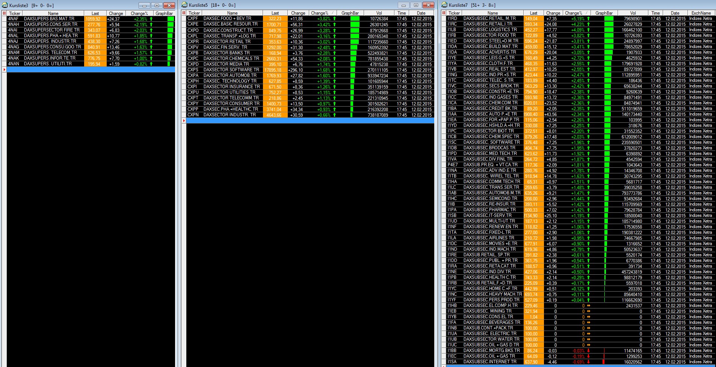
Task: Click the red GraphBar cell in the I1SA row
Action: (603, 362)
